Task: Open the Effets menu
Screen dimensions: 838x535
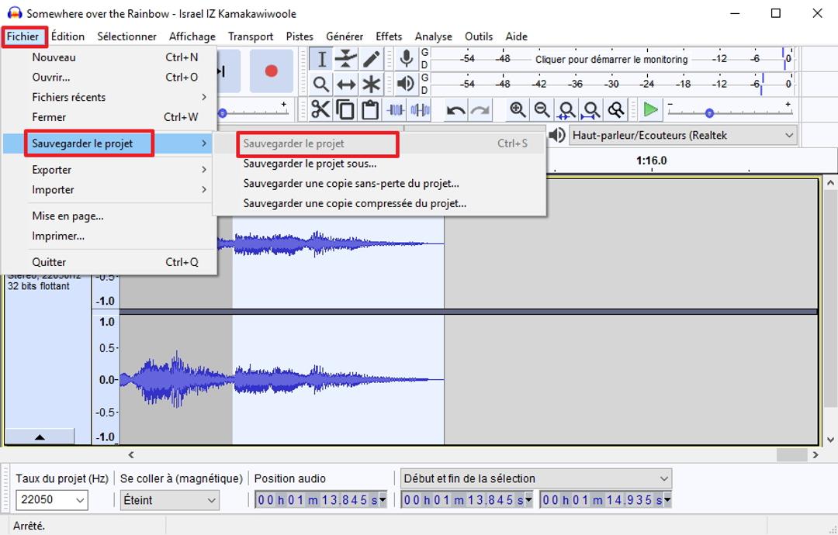Action: [x=389, y=36]
